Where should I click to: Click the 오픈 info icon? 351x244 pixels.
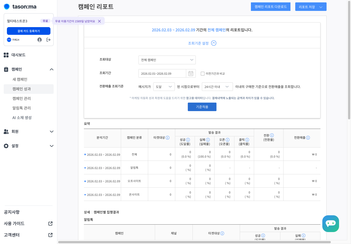pyautogui.click(x=228, y=140)
